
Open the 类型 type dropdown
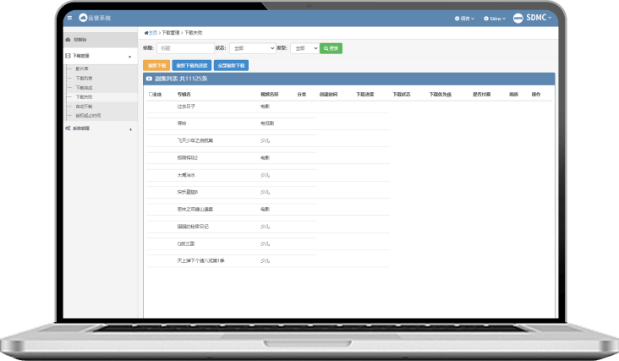[x=304, y=48]
